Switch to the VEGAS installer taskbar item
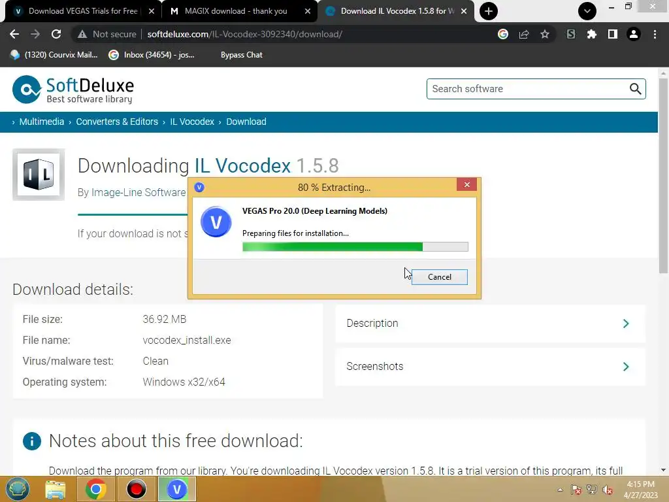 coord(176,489)
